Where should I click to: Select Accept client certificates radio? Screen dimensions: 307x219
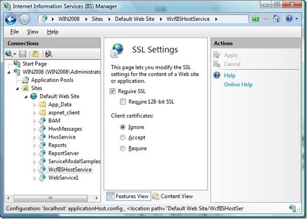123,138
